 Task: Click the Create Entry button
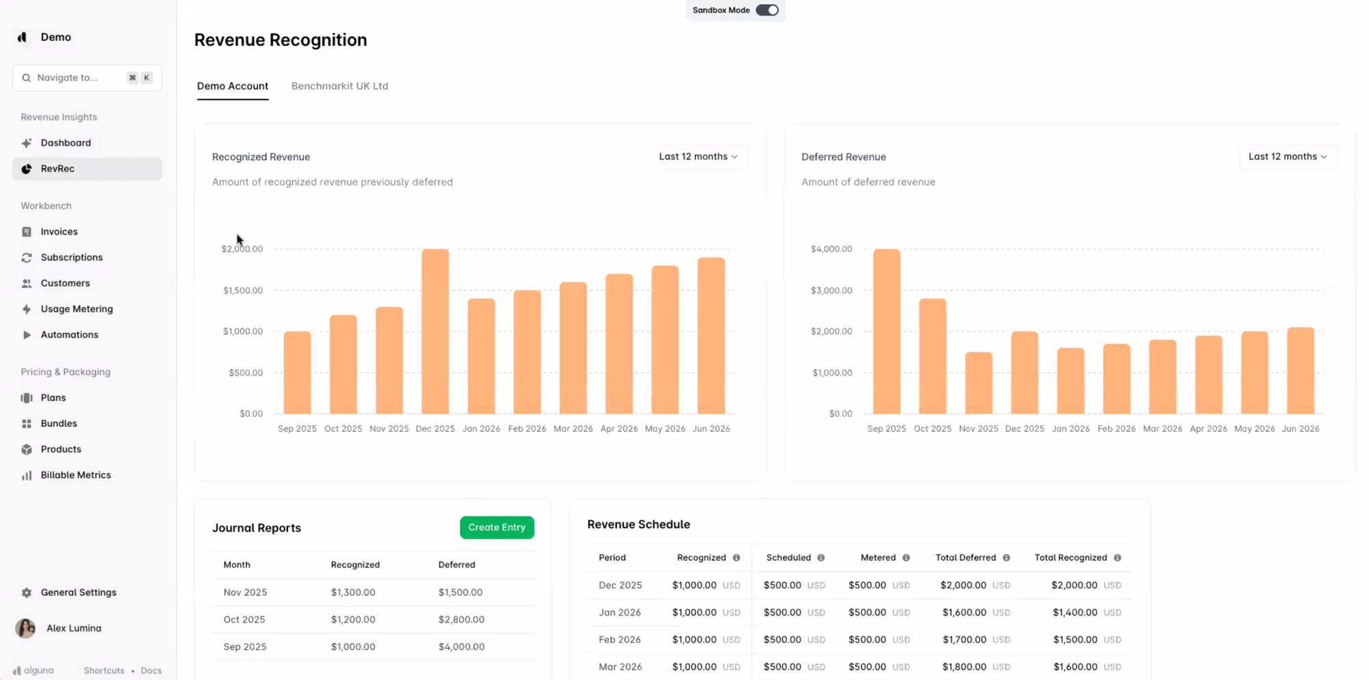(x=497, y=527)
